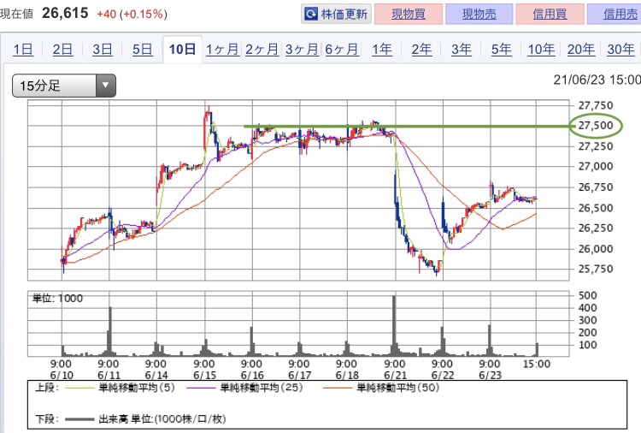Click the 25,750 price axis label

596,269
